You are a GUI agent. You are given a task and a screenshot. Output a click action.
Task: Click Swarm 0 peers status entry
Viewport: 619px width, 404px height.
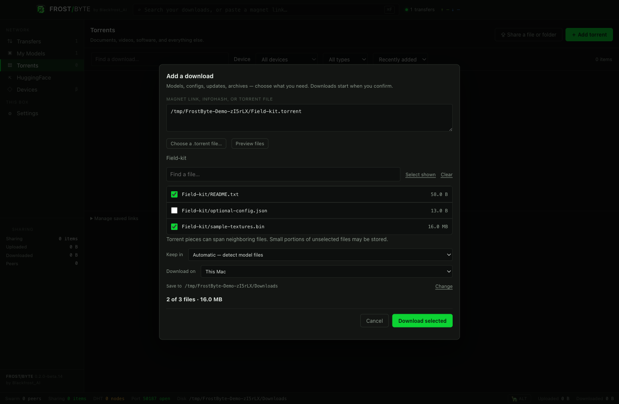click(x=23, y=399)
